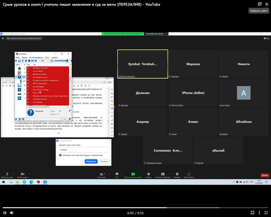Start video in Zoom toolbar
The height and width of the screenshot is (217, 271).
point(23,175)
